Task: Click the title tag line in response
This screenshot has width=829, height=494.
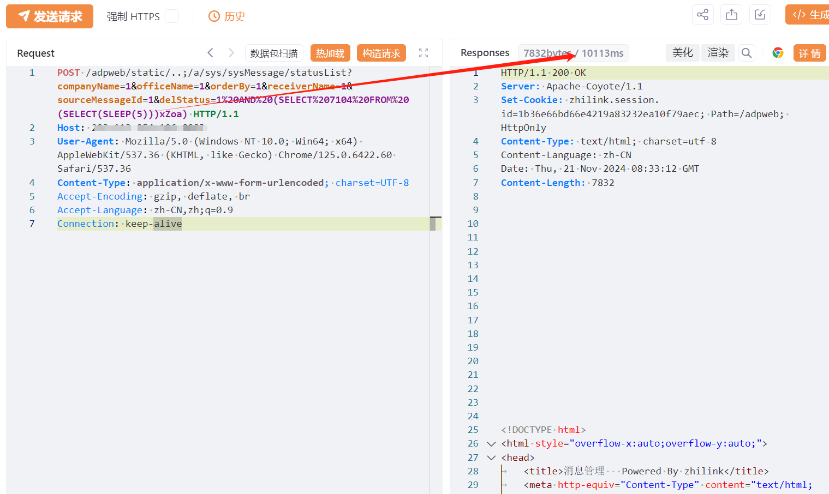Action: (x=646, y=471)
